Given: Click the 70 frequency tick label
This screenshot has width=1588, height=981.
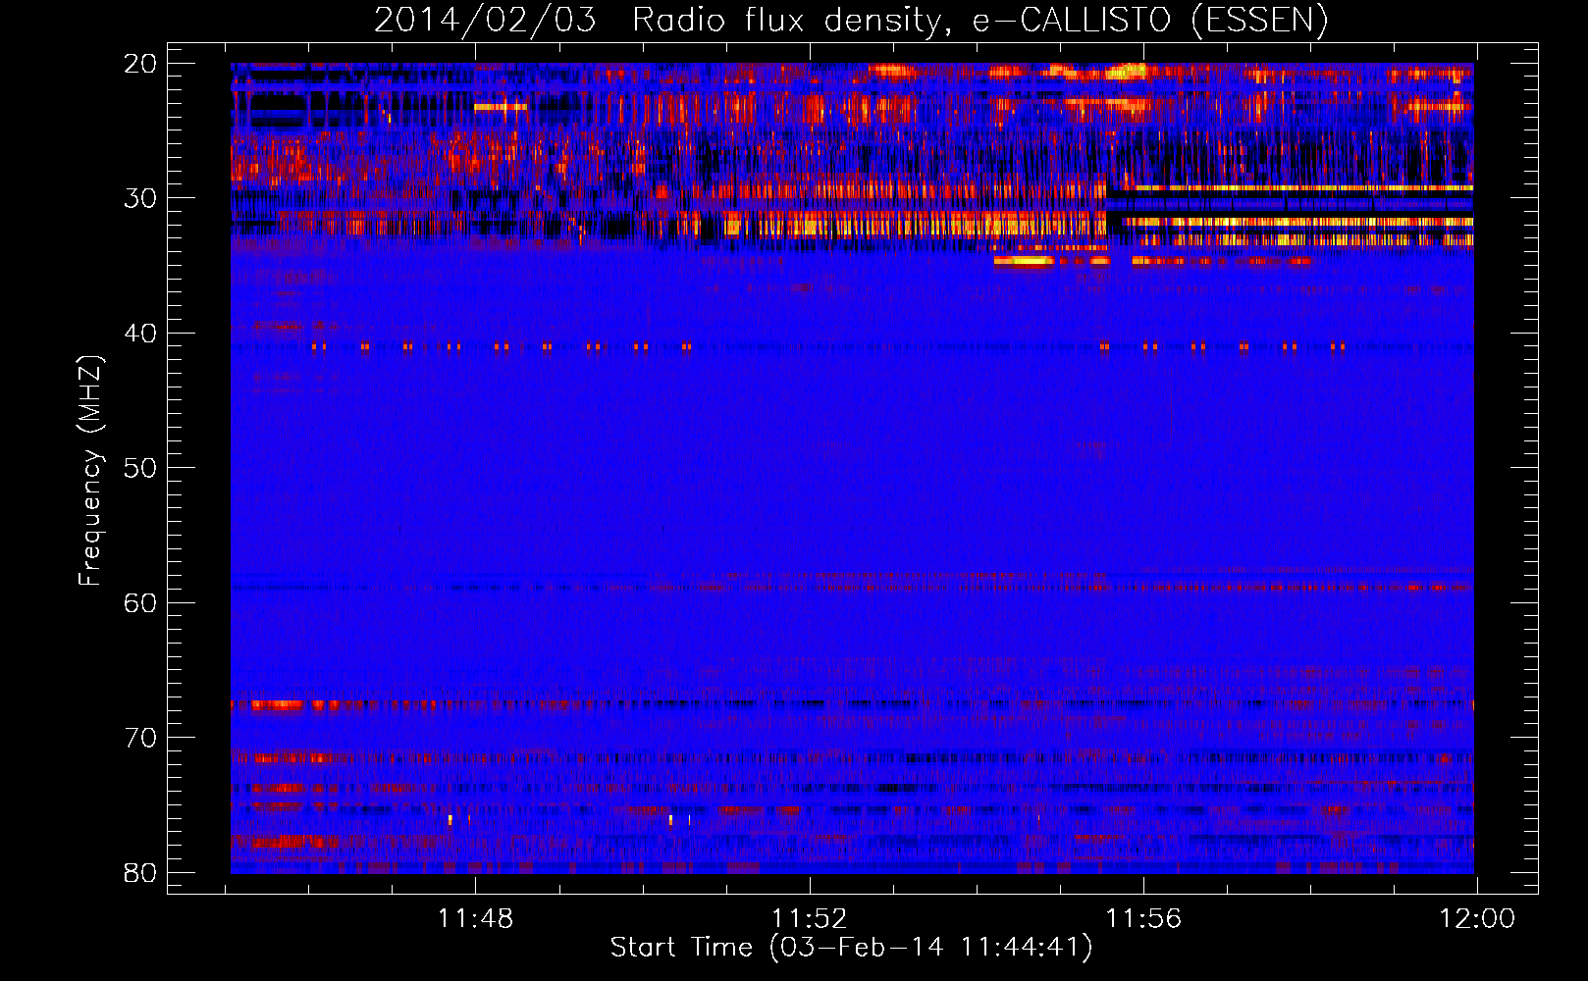Looking at the screenshot, I should tap(140, 738).
